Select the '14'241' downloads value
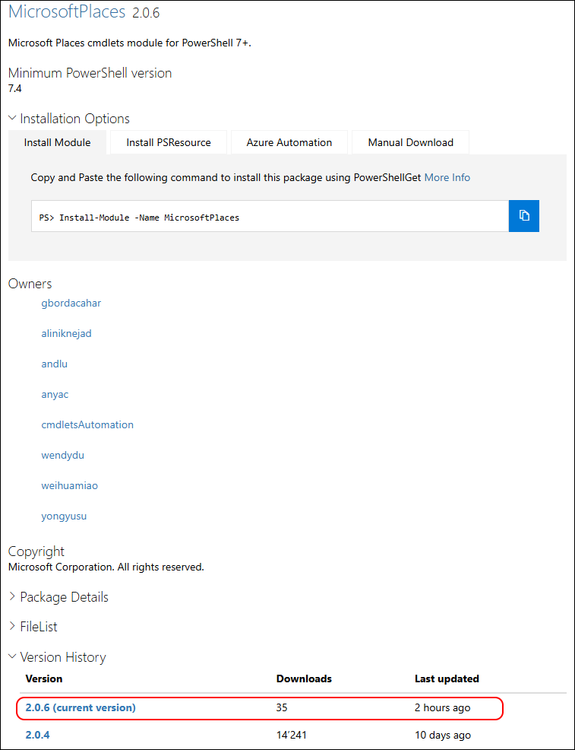Screen dimensions: 575x750 [x=292, y=735]
